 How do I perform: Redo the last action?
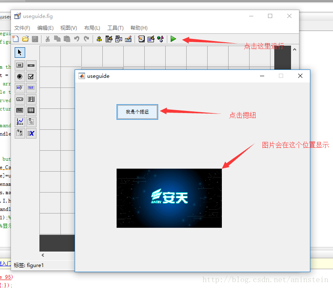[86, 39]
